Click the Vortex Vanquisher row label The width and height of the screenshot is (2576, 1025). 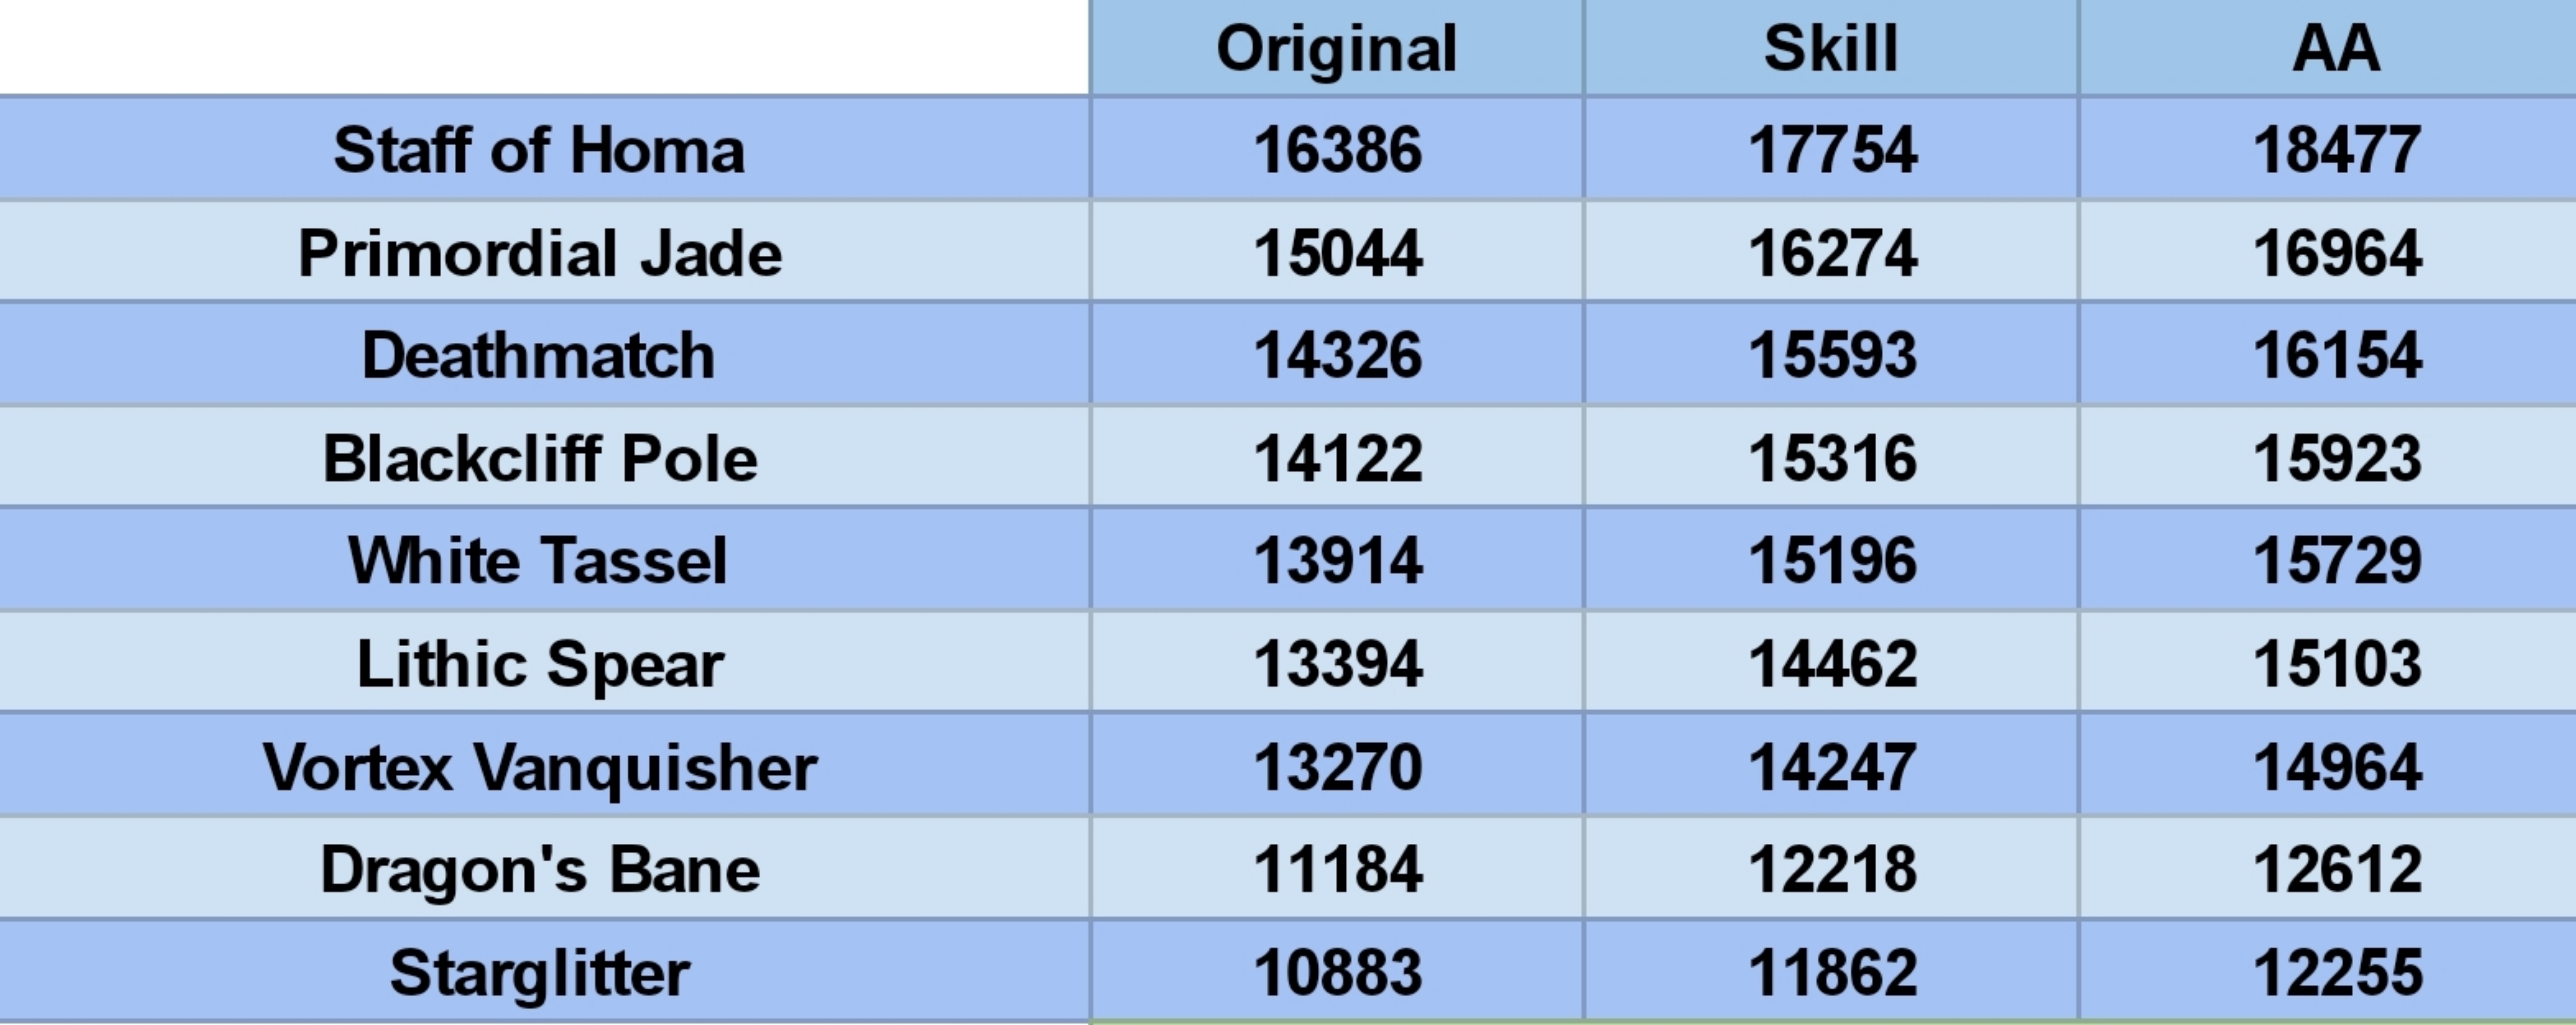[x=540, y=767]
